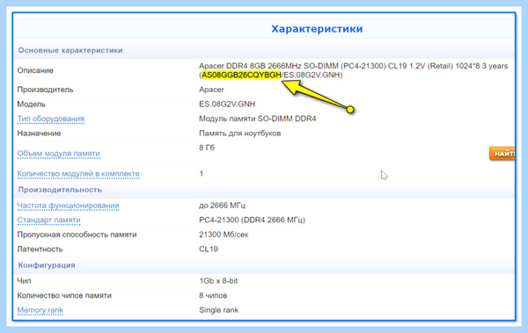Click the bandwidth value '21300 Мб/сек'
The image size is (528, 333).
pos(224,235)
